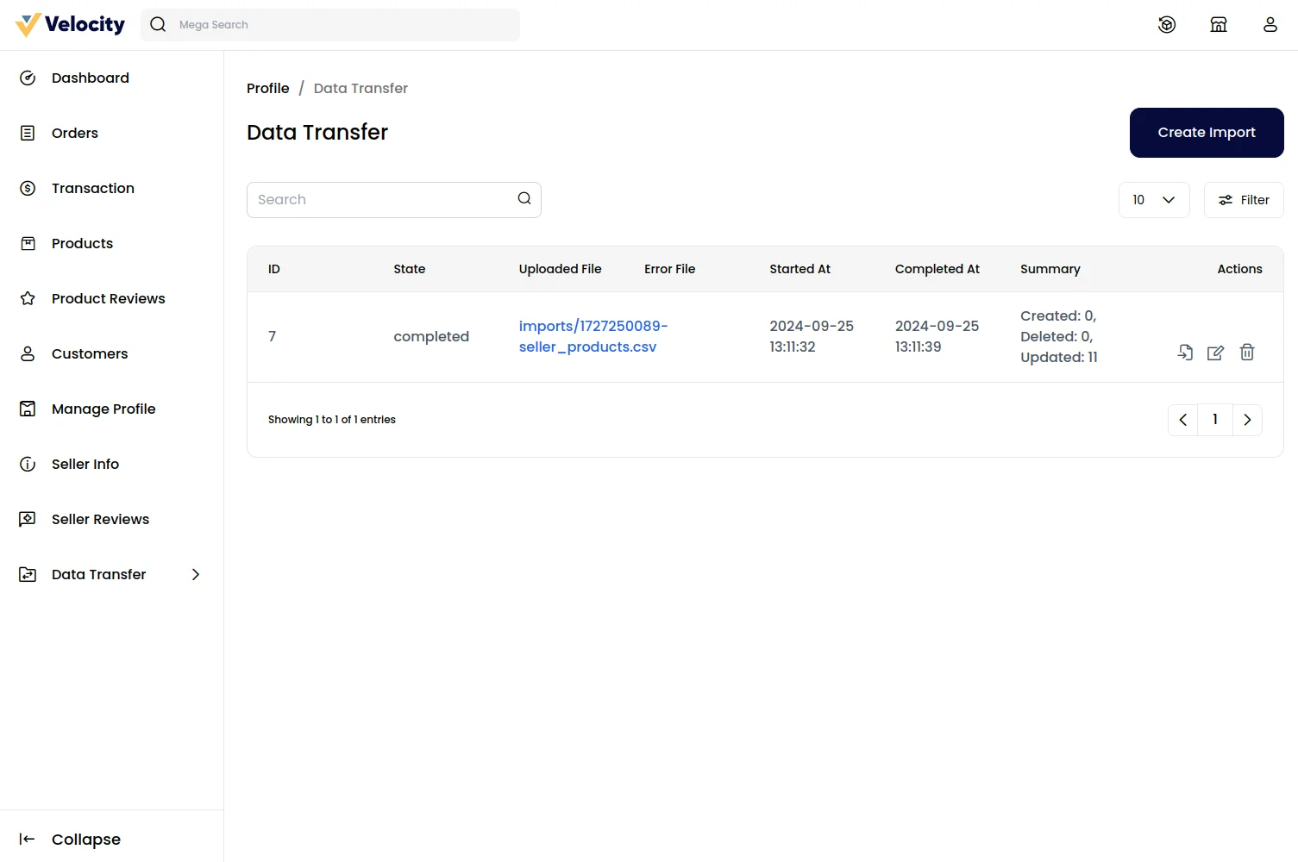
Task: Click the search icon beside the Search field
Action: pos(524,198)
